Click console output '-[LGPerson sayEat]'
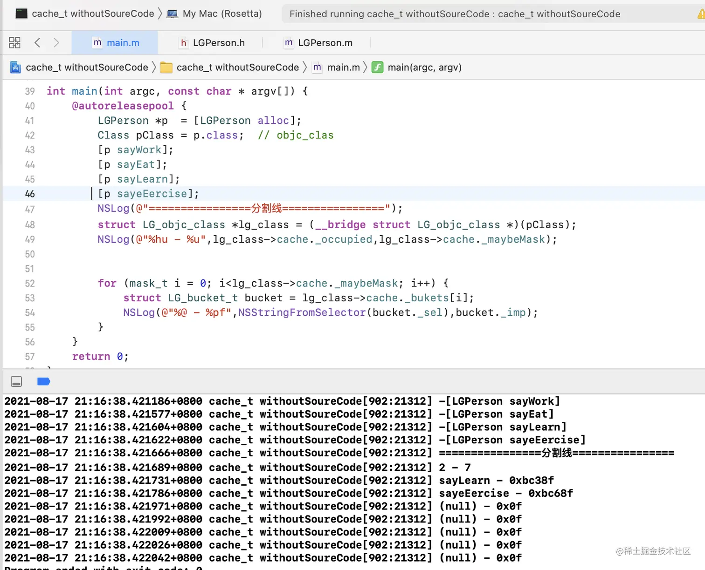 click(496, 414)
